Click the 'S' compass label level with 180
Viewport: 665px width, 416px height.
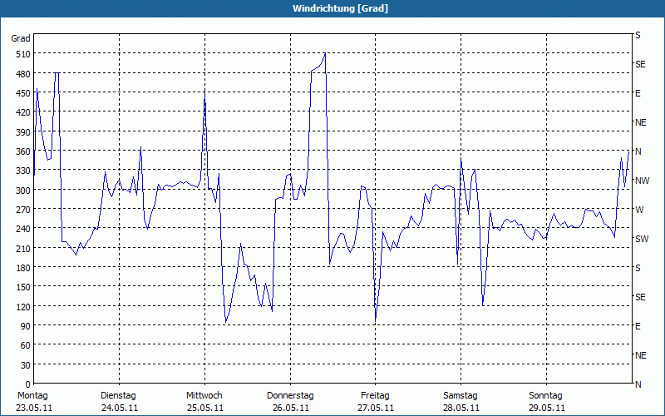[638, 268]
